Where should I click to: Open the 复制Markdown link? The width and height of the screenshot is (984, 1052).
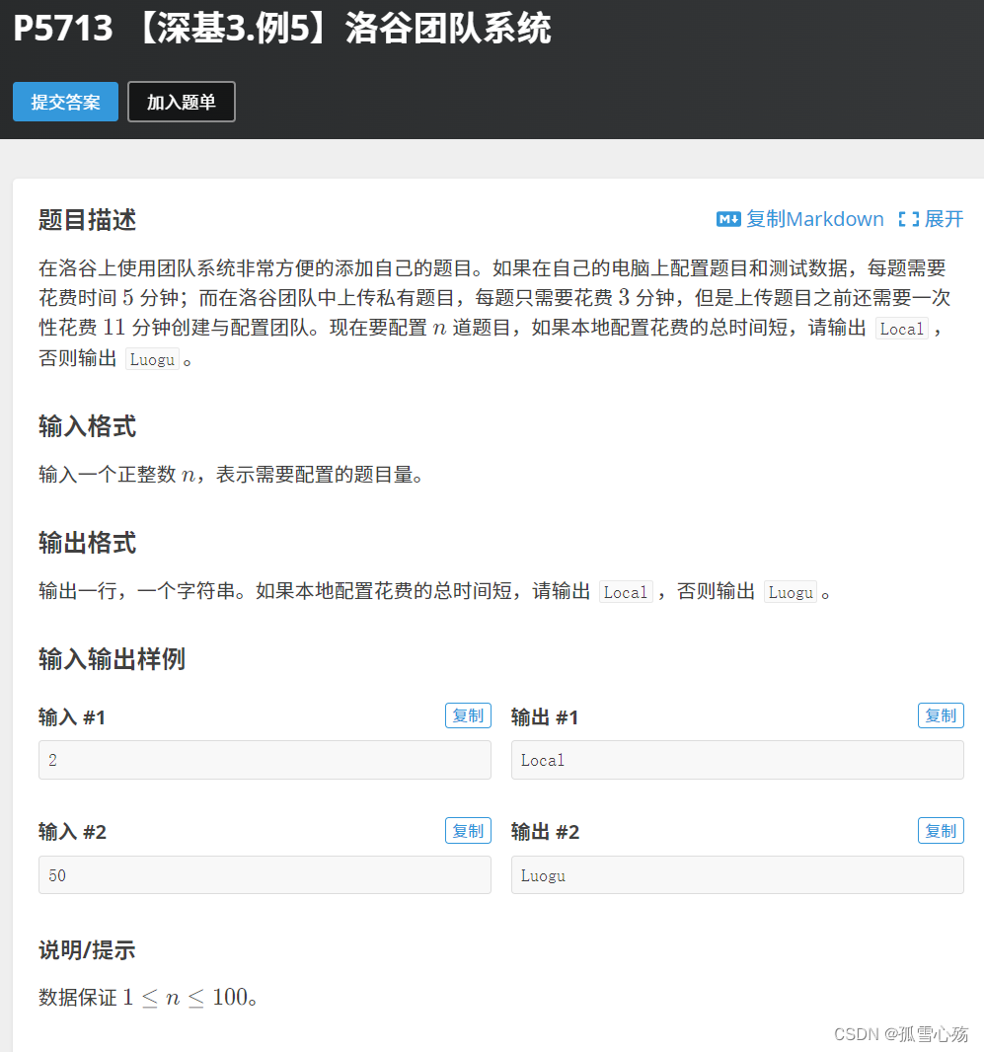(x=800, y=219)
